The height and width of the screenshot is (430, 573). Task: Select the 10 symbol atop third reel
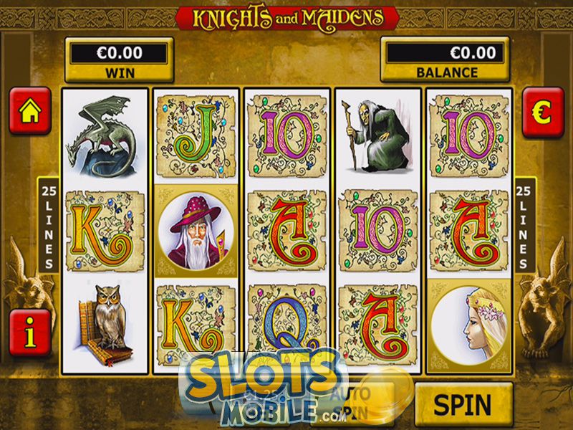[287, 136]
